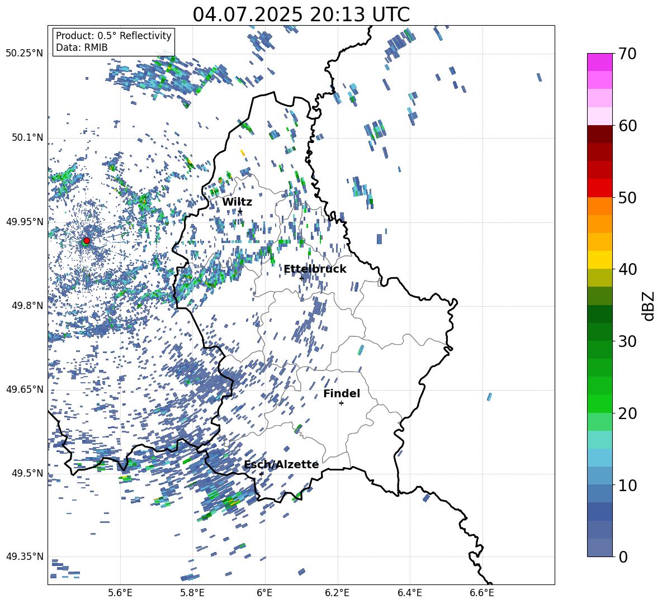Click the bright red colorbar segment above 50
This screenshot has width=662, height=604.
tap(600, 188)
